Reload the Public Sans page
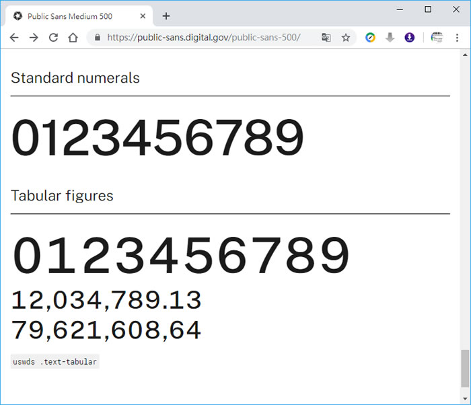Viewport: 471px width, 405px height. coord(53,38)
